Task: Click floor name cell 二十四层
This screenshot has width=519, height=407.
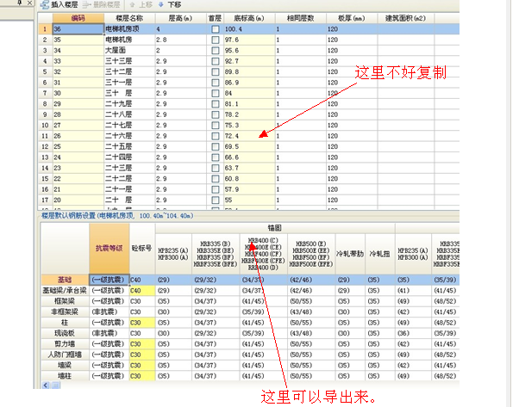Action: 129,157
